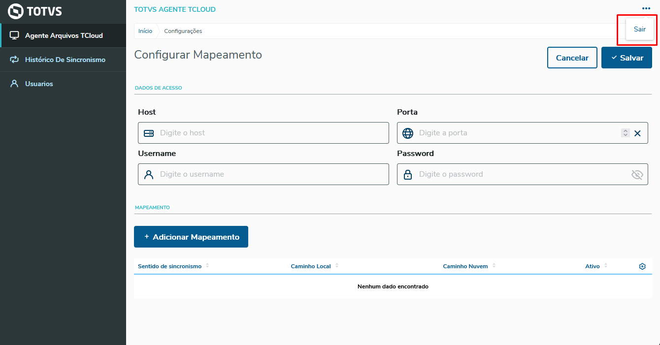Click the Cancelar button
The width and height of the screenshot is (660, 345).
pyautogui.click(x=572, y=58)
